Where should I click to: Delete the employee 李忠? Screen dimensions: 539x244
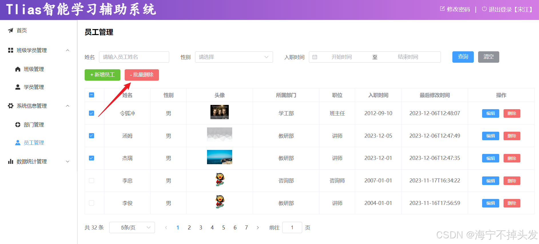pos(512,181)
